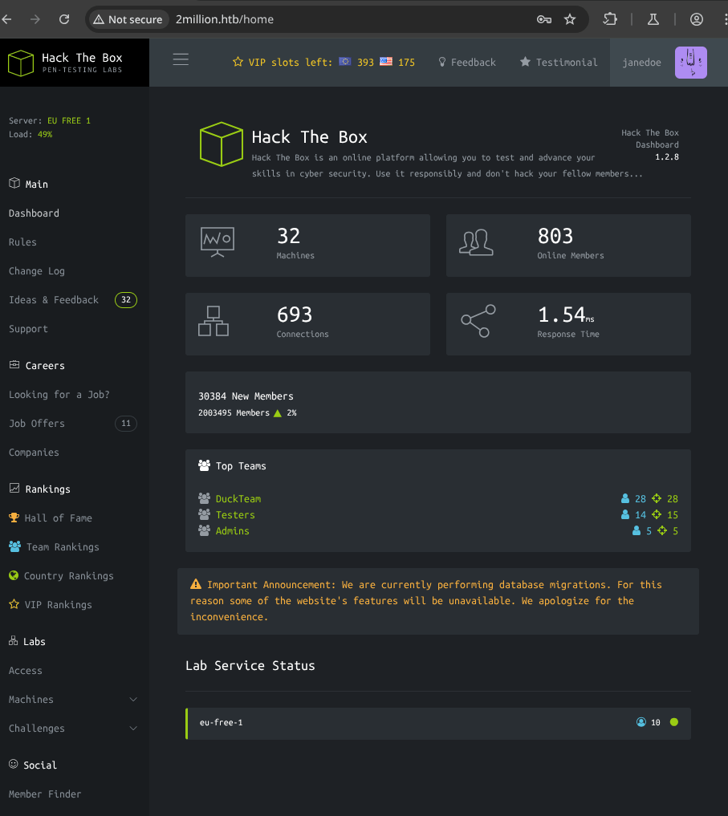Screen dimensions: 728x816
Task: Open the Change Log page
Action: 36,271
